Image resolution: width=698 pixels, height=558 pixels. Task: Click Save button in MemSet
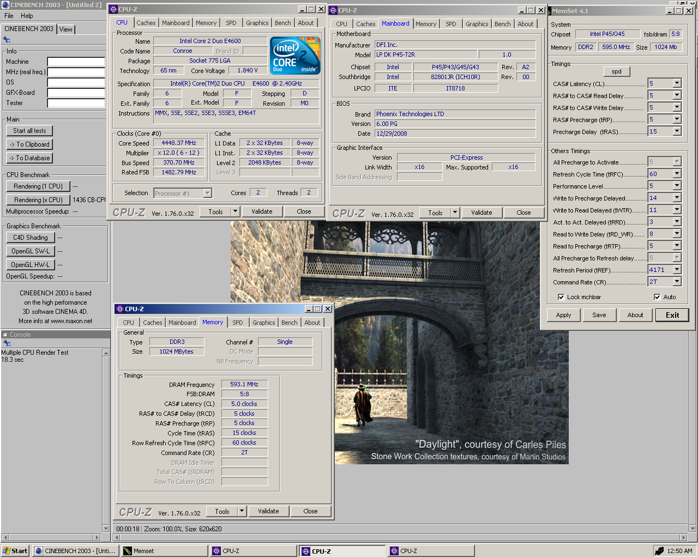[x=599, y=315]
